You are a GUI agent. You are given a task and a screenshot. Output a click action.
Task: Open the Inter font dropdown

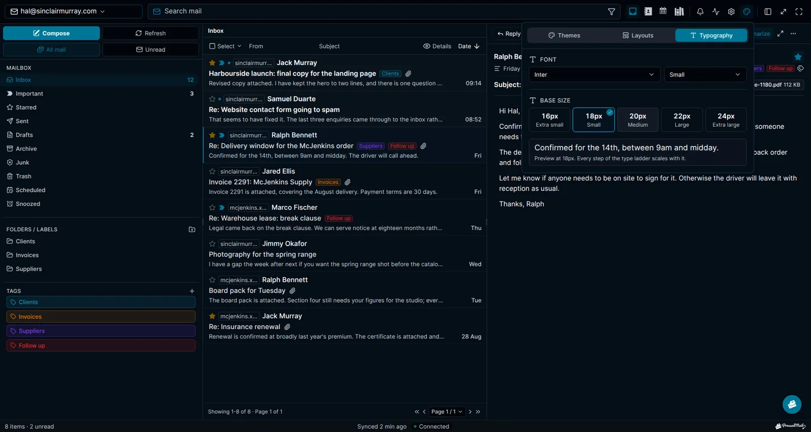[594, 75]
